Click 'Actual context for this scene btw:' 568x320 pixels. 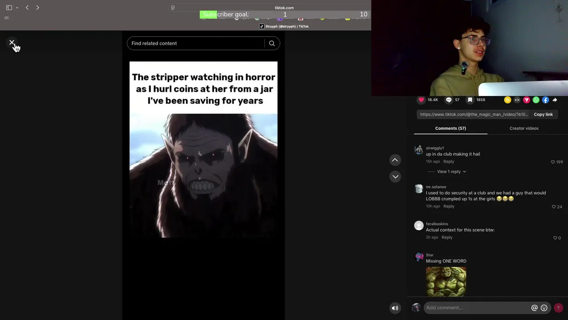(x=460, y=230)
